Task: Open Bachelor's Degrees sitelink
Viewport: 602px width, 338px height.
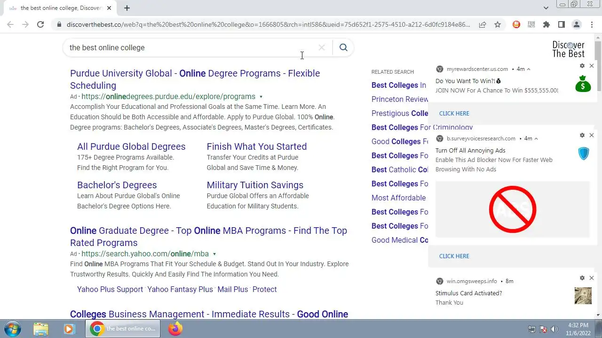Action: click(117, 185)
